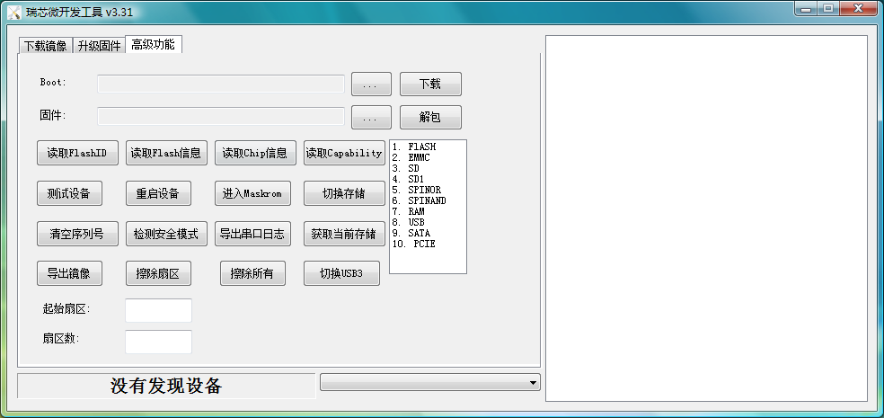
Task: Focus the 扇区数 input field
Action: (158, 342)
